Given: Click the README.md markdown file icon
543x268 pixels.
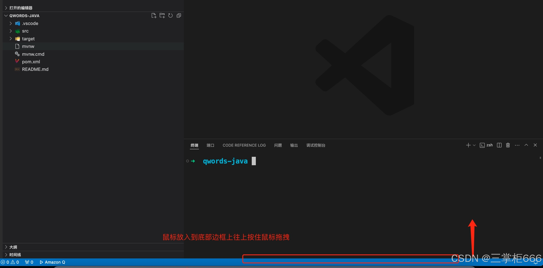Looking at the screenshot, I should point(17,69).
